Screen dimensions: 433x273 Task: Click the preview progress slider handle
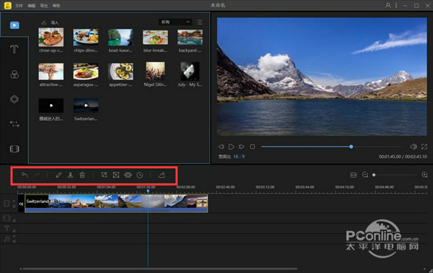click(x=351, y=147)
